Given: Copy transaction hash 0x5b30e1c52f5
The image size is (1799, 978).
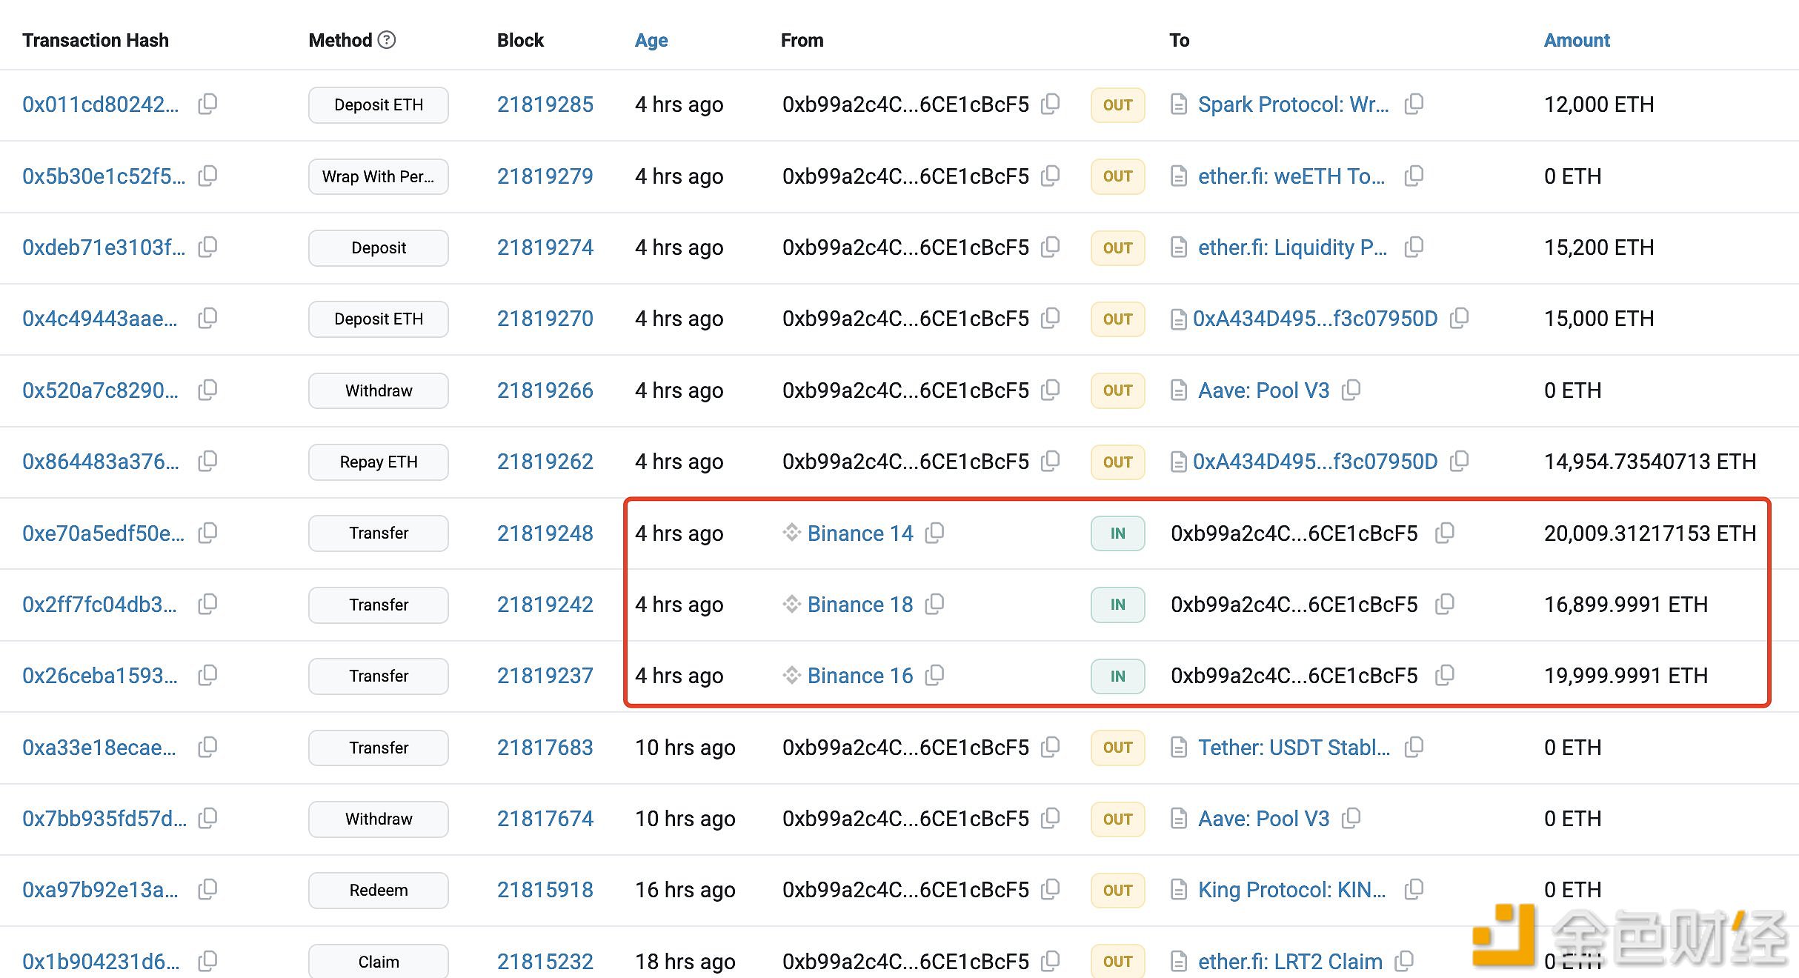Looking at the screenshot, I should pyautogui.click(x=207, y=176).
